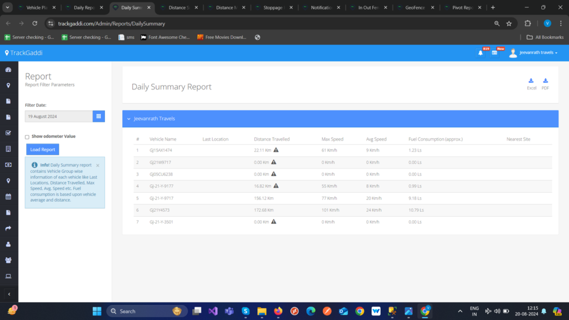569x320 pixels.
Task: Open the New-badged messages icon in header
Action: click(495, 53)
